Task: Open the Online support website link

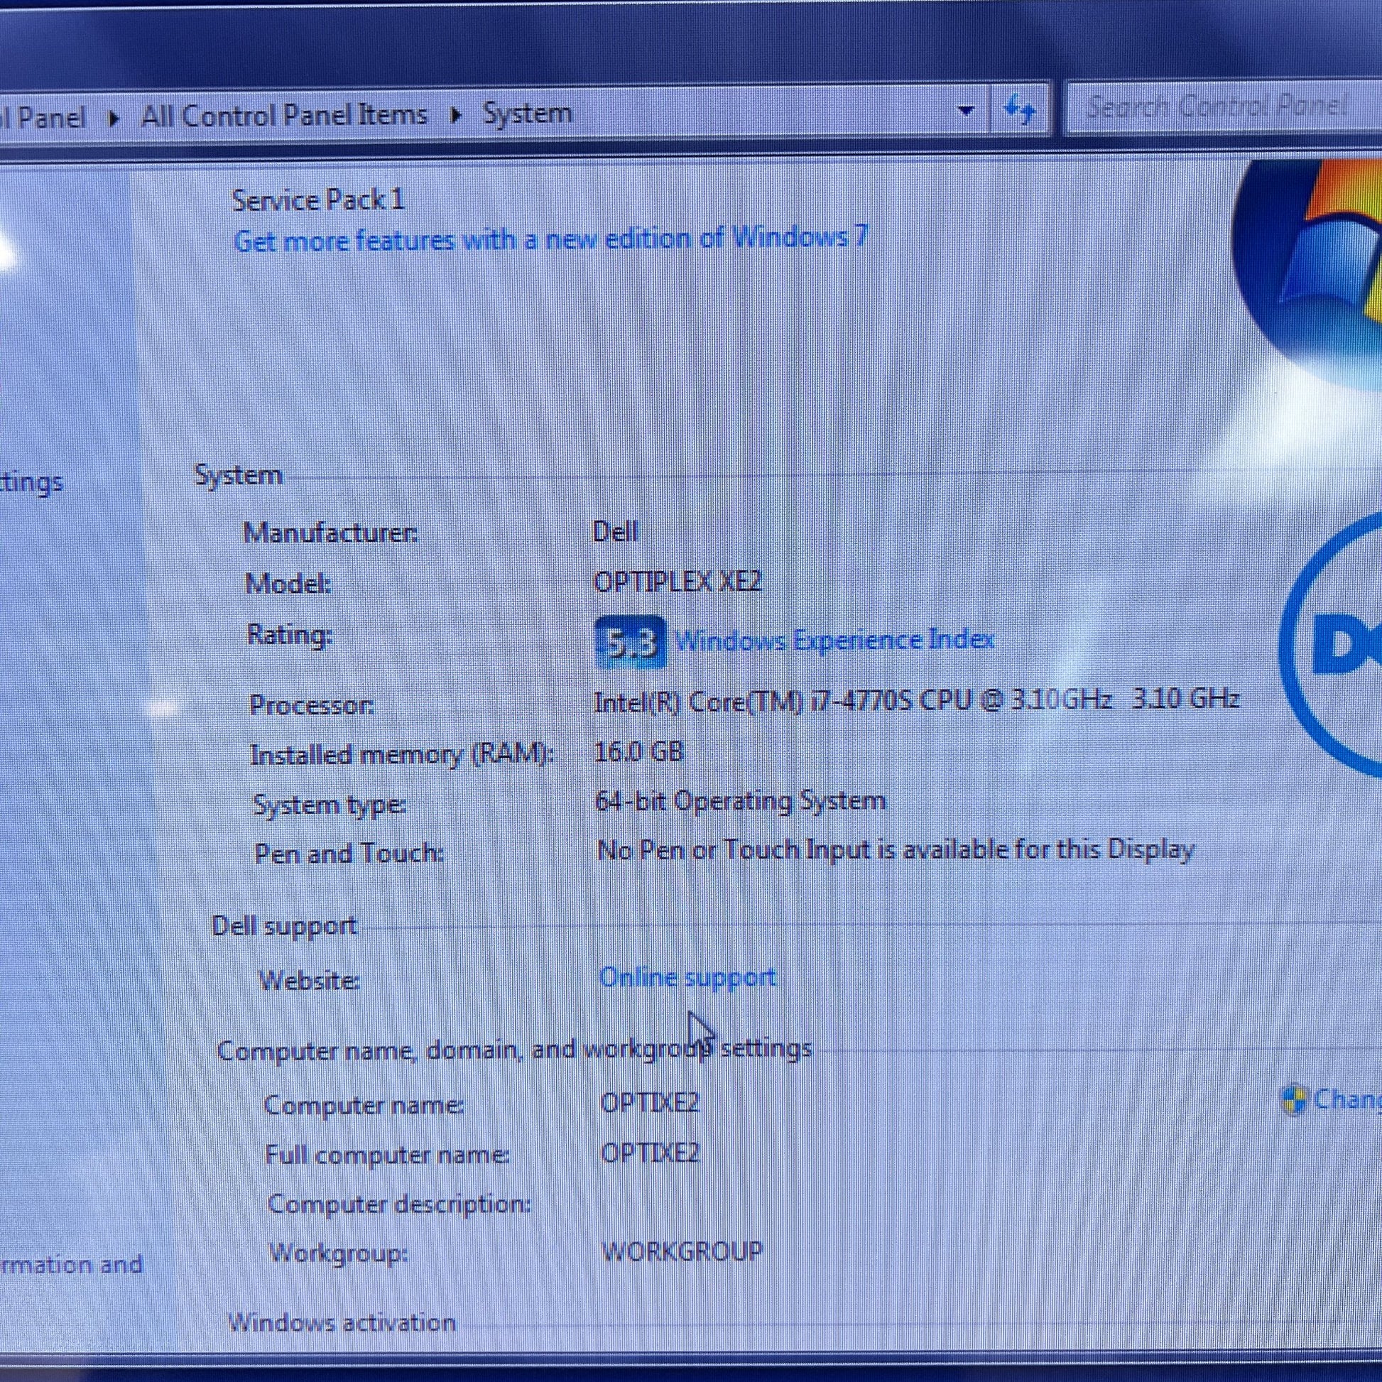Action: click(687, 977)
